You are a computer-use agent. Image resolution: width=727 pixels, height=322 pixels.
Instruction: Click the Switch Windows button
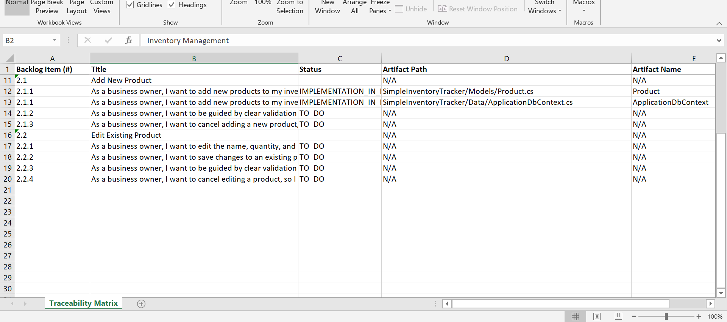[x=544, y=8]
